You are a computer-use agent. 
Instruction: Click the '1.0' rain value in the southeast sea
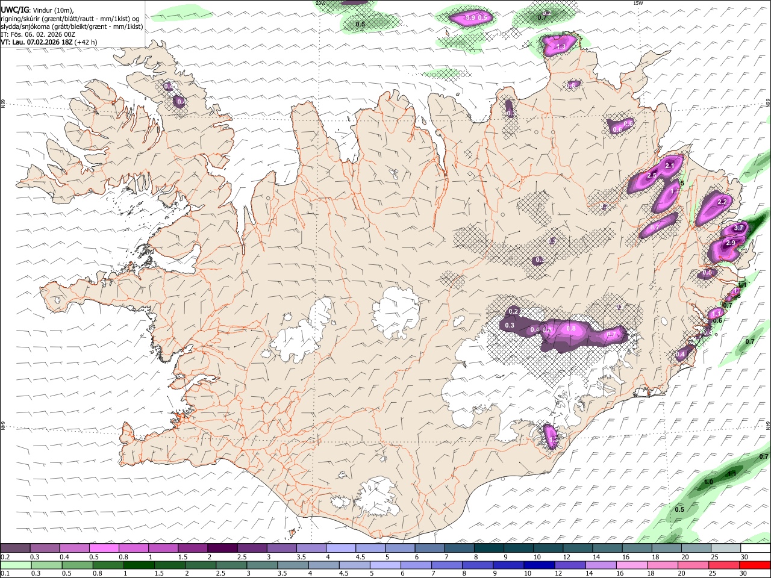pos(708,482)
